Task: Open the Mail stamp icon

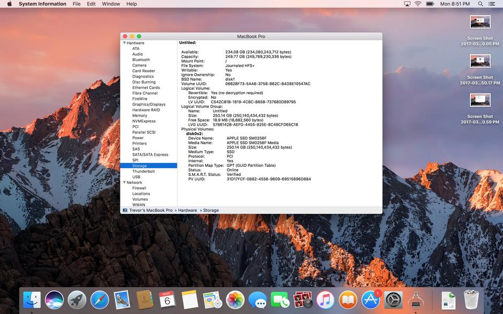Action: coord(122,300)
